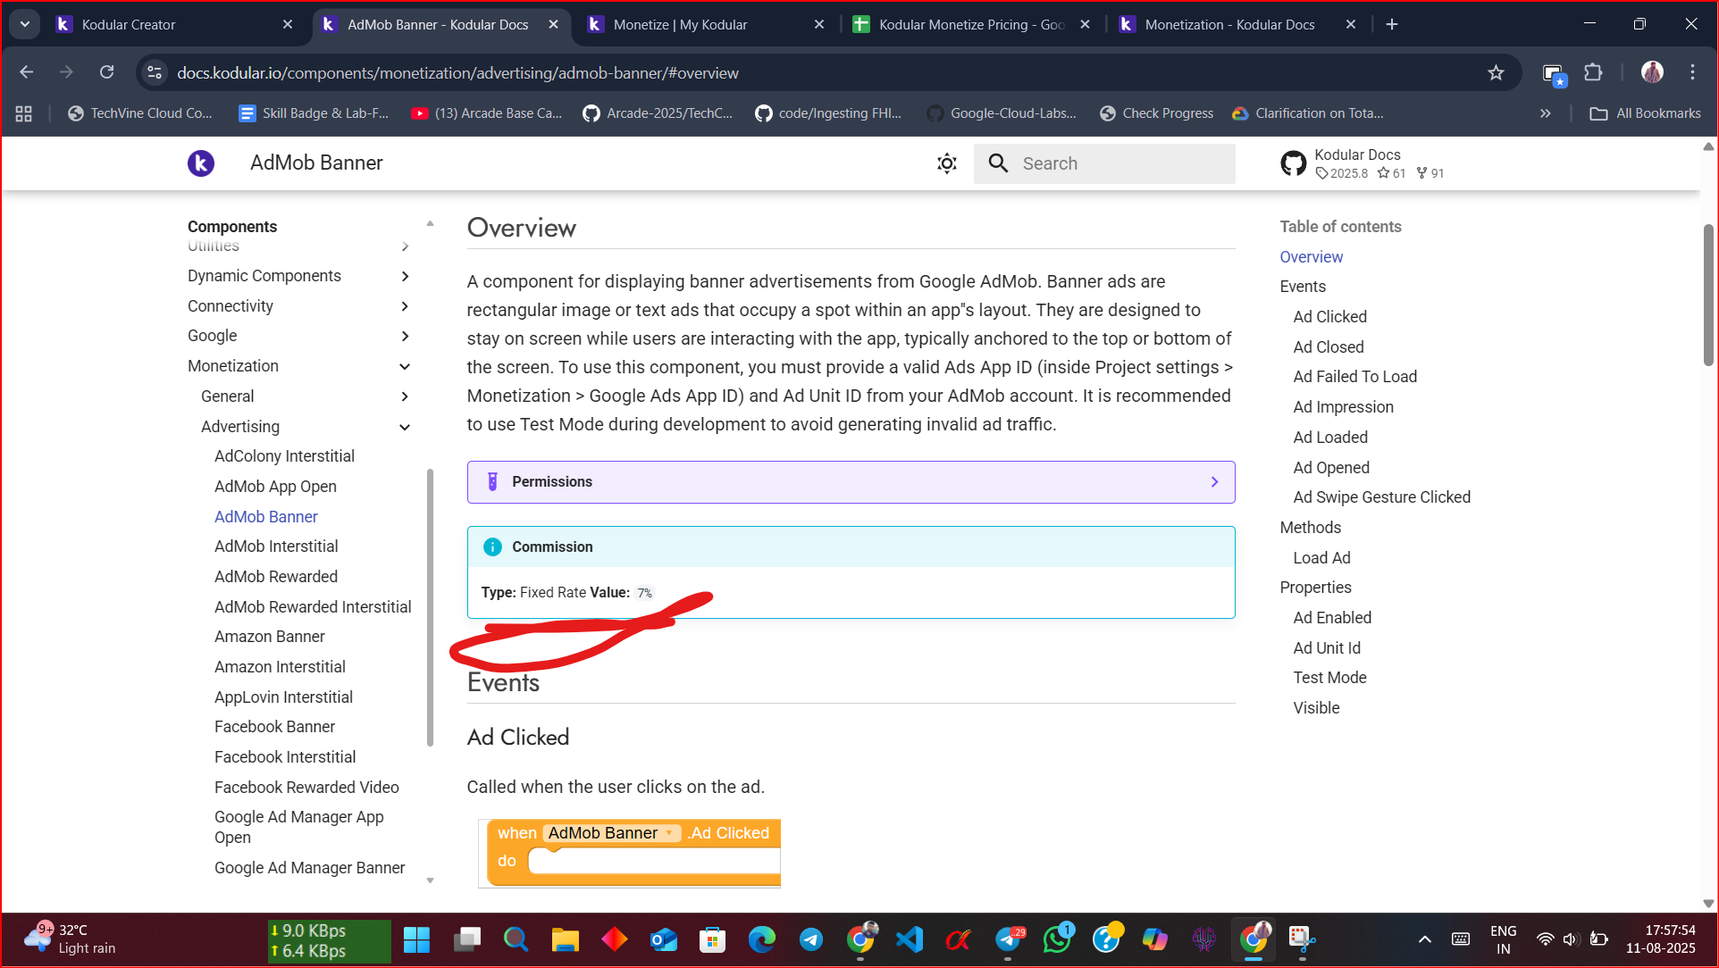Open AdColony Interstitial page
The image size is (1719, 968).
[284, 456]
